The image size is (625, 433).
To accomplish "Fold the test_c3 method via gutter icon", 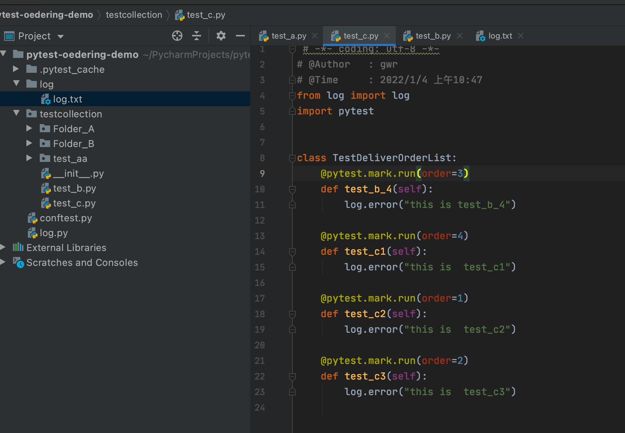I will (x=292, y=377).
